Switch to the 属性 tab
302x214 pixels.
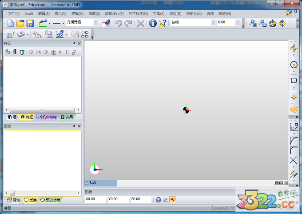click(13, 200)
